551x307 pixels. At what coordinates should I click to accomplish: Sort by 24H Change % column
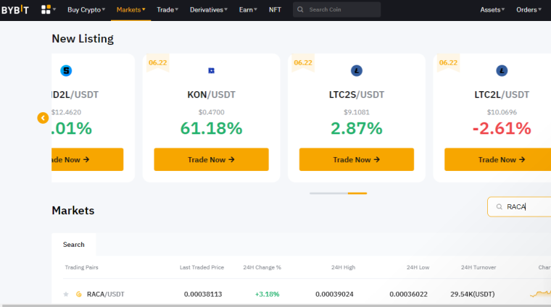262,267
